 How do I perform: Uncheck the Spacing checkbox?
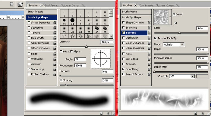point(61,80)
